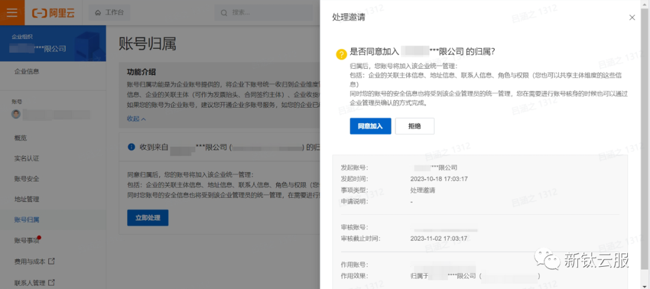Open 地址管理 sidebar item

[x=26, y=199]
